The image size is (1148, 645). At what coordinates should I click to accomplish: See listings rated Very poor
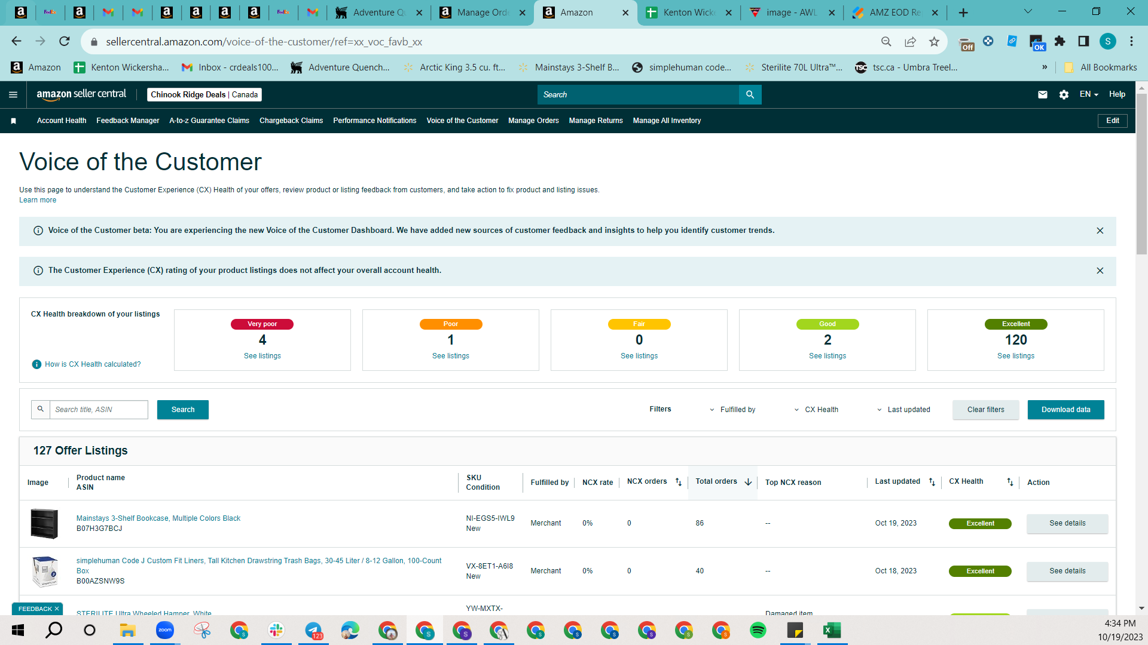[262, 356]
